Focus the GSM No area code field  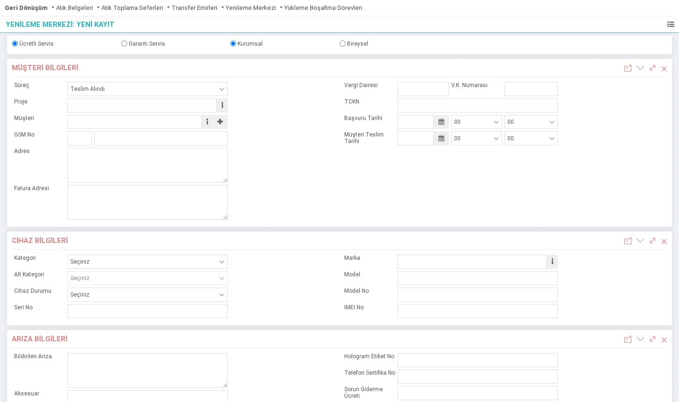pyautogui.click(x=80, y=138)
